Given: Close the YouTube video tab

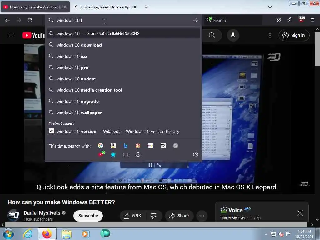Looking at the screenshot, I should coord(65,7).
